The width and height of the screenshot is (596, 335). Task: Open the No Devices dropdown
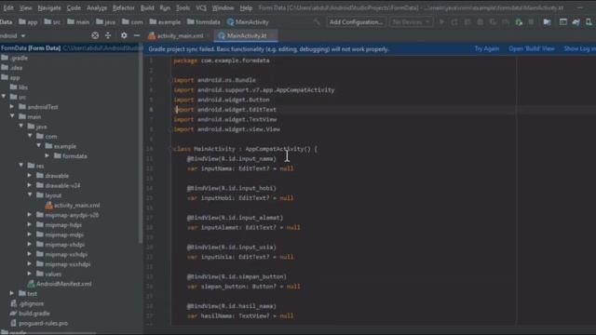pos(411,22)
